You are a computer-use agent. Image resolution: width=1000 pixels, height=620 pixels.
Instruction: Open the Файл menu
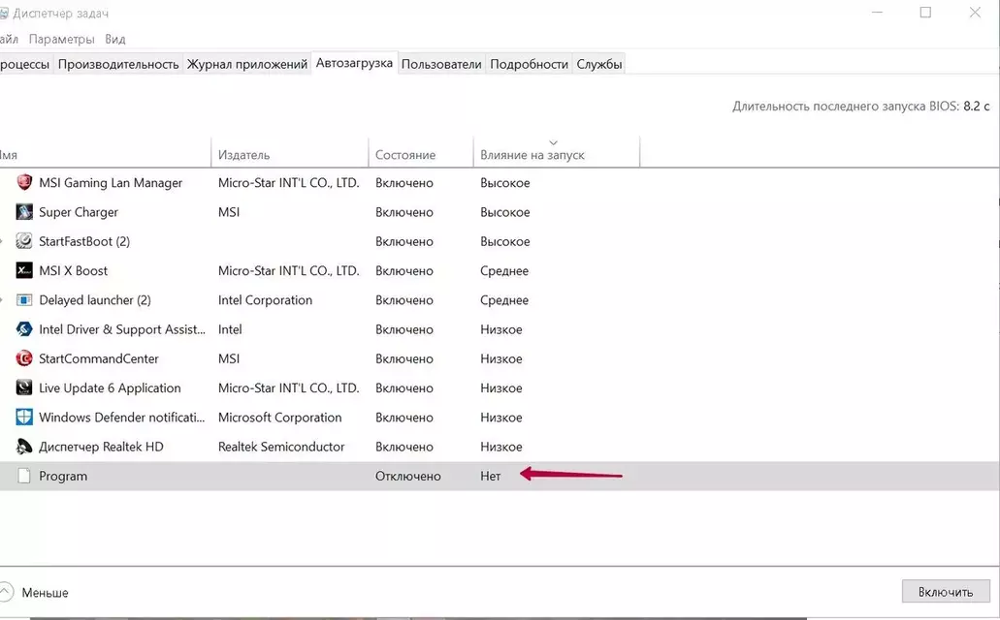click(9, 39)
